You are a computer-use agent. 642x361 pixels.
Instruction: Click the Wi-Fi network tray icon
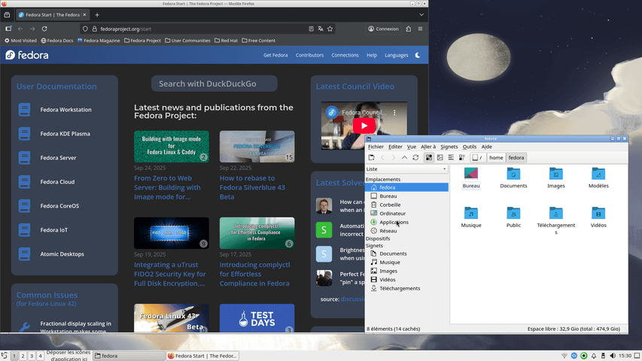(564, 356)
